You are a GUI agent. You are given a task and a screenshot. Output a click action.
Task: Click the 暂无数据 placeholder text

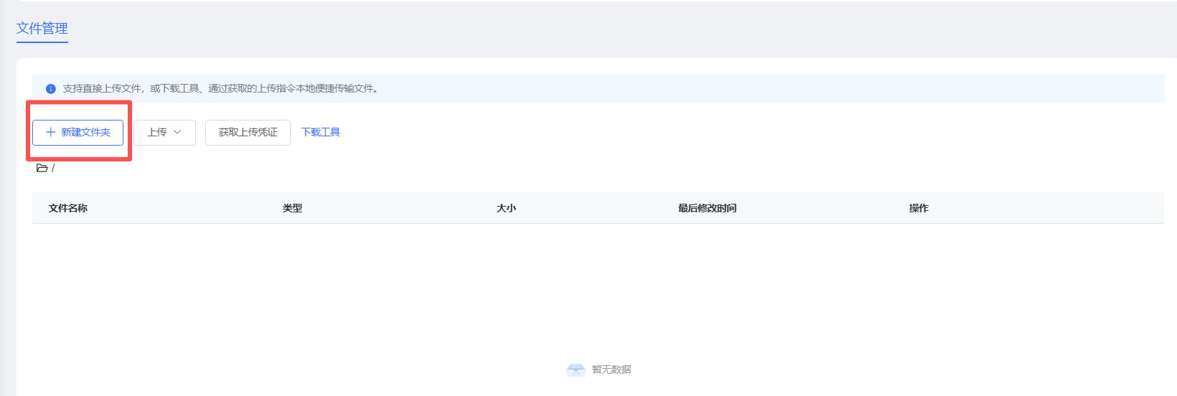[x=611, y=370]
